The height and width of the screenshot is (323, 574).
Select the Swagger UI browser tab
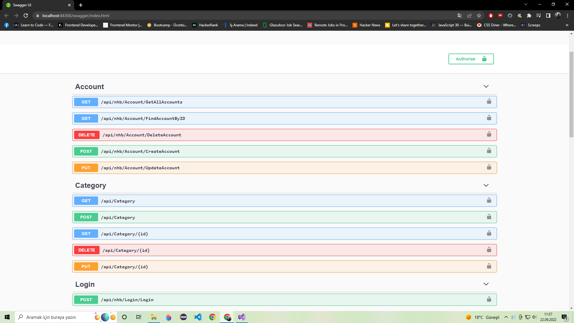tap(36, 5)
